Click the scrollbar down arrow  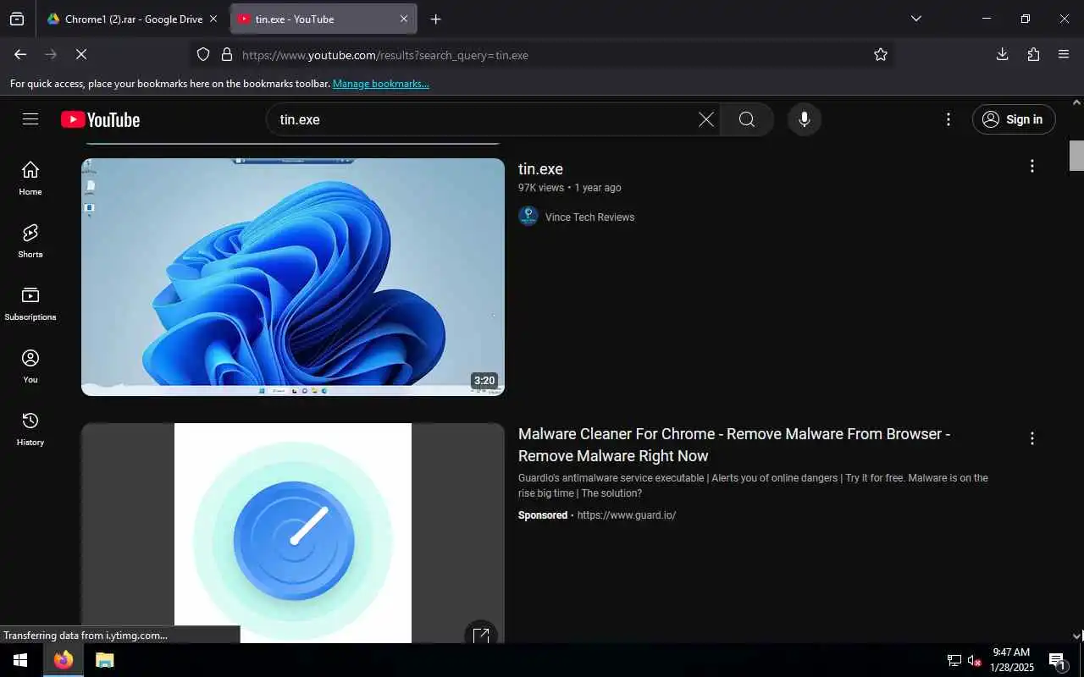tap(1076, 636)
